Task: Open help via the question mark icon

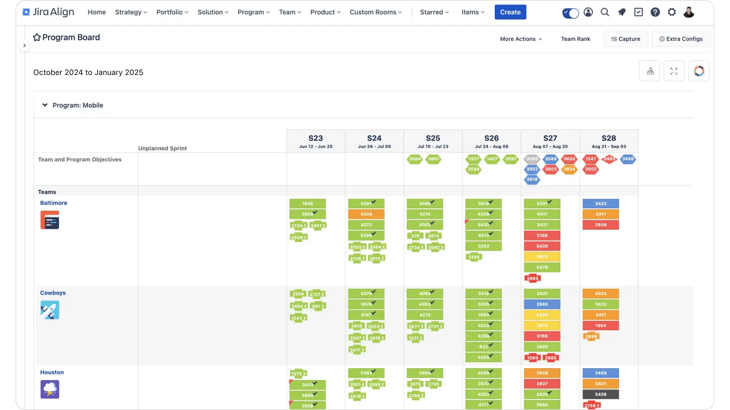Action: [655, 12]
